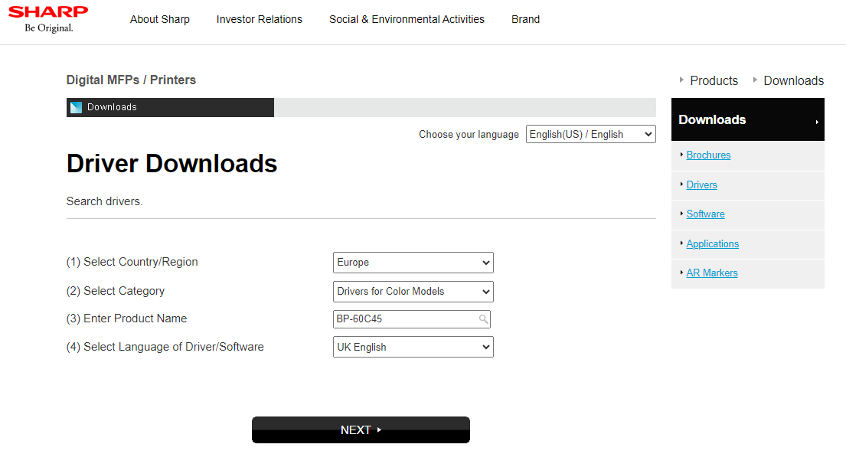Open the Applications sidebar link
Viewport: 846px width, 454px height.
(712, 244)
